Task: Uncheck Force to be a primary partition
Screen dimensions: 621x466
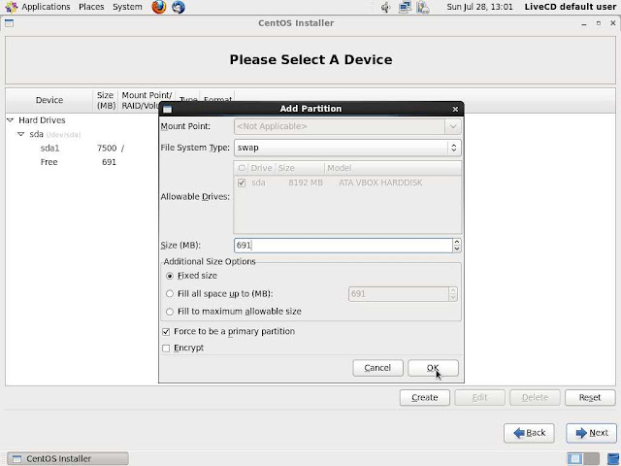Action: point(166,332)
